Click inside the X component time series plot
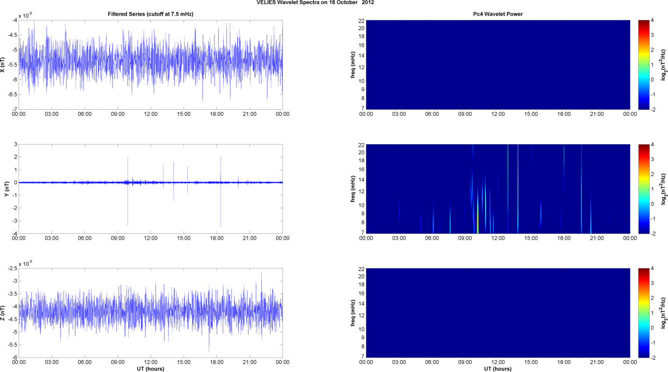This screenshot has width=668, height=372. pyautogui.click(x=150, y=64)
